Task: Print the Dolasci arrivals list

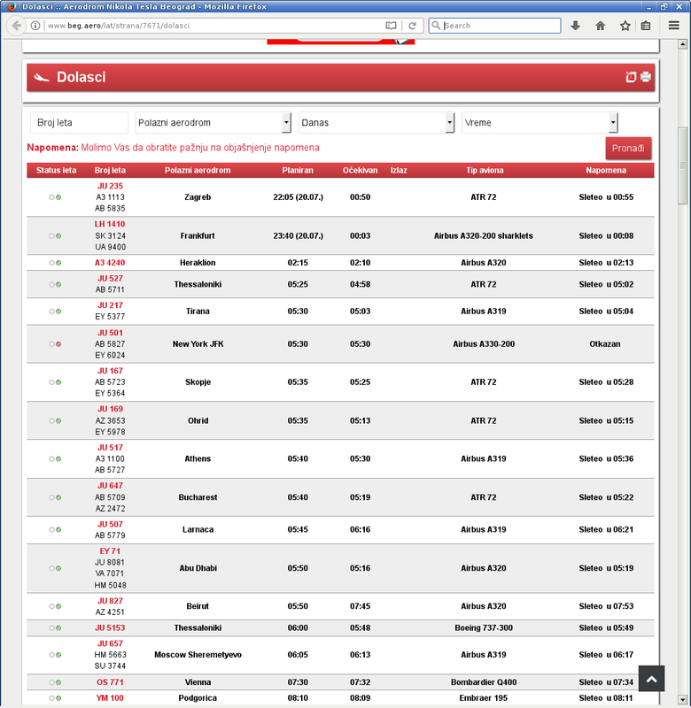Action: click(x=645, y=77)
